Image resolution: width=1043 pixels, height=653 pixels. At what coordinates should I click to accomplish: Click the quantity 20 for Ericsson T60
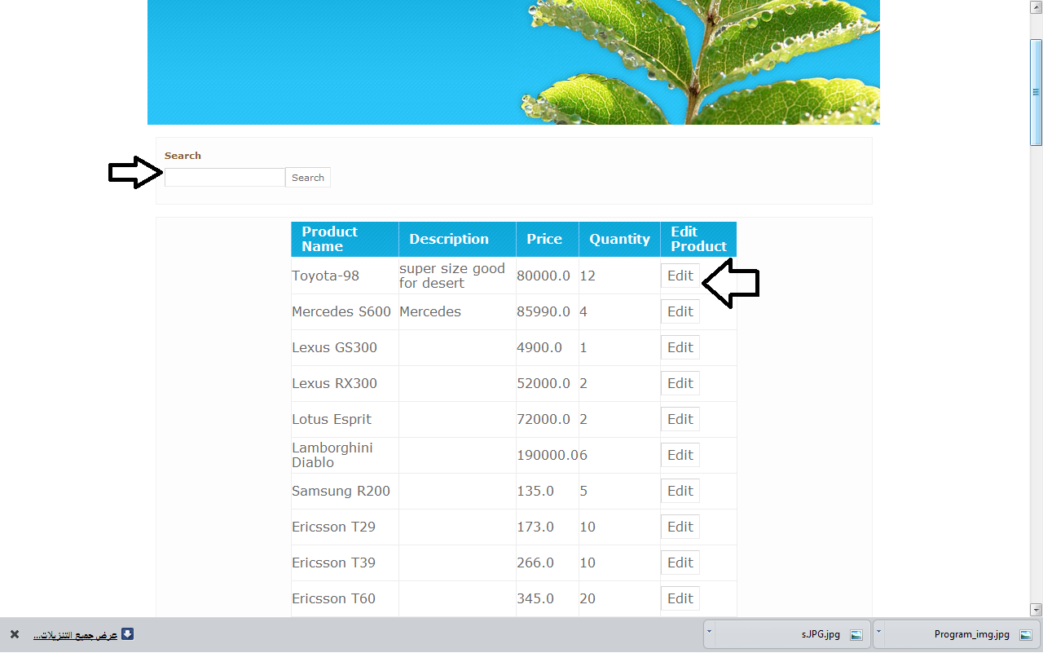588,598
